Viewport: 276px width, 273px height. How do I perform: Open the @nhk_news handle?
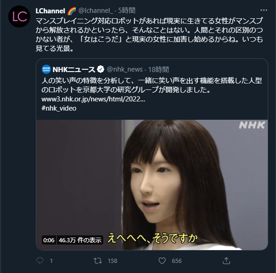125,69
